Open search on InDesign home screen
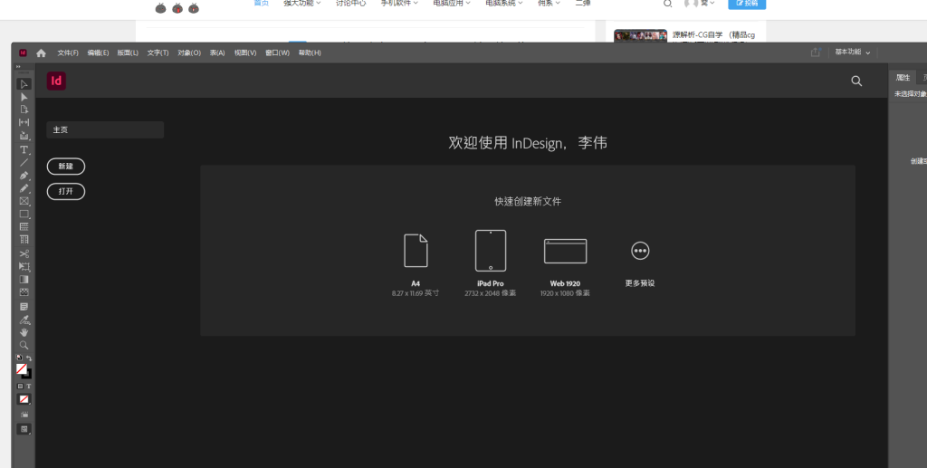The width and height of the screenshot is (927, 468). [x=856, y=81]
